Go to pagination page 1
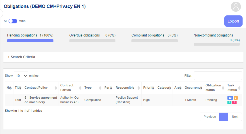Viewport: 246px width, 134px height. 224,117
